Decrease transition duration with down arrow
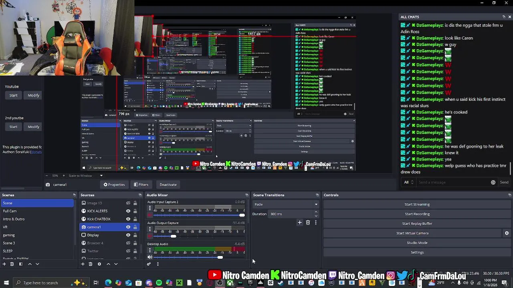 316,216
